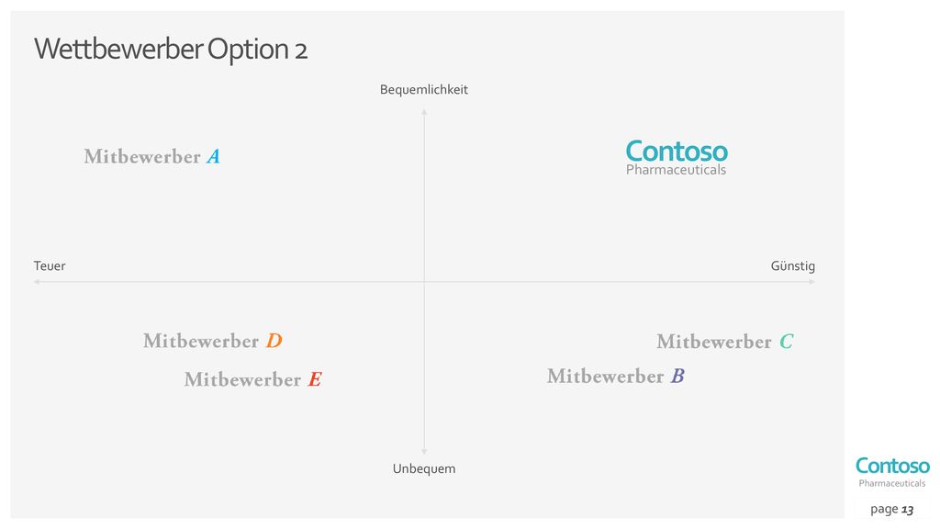Select the Mitbewerber A label
This screenshot has height=529, width=940.
(x=152, y=156)
